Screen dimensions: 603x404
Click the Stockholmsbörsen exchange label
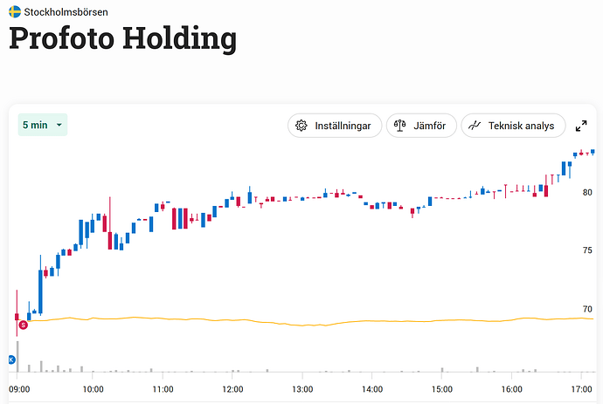coord(66,12)
